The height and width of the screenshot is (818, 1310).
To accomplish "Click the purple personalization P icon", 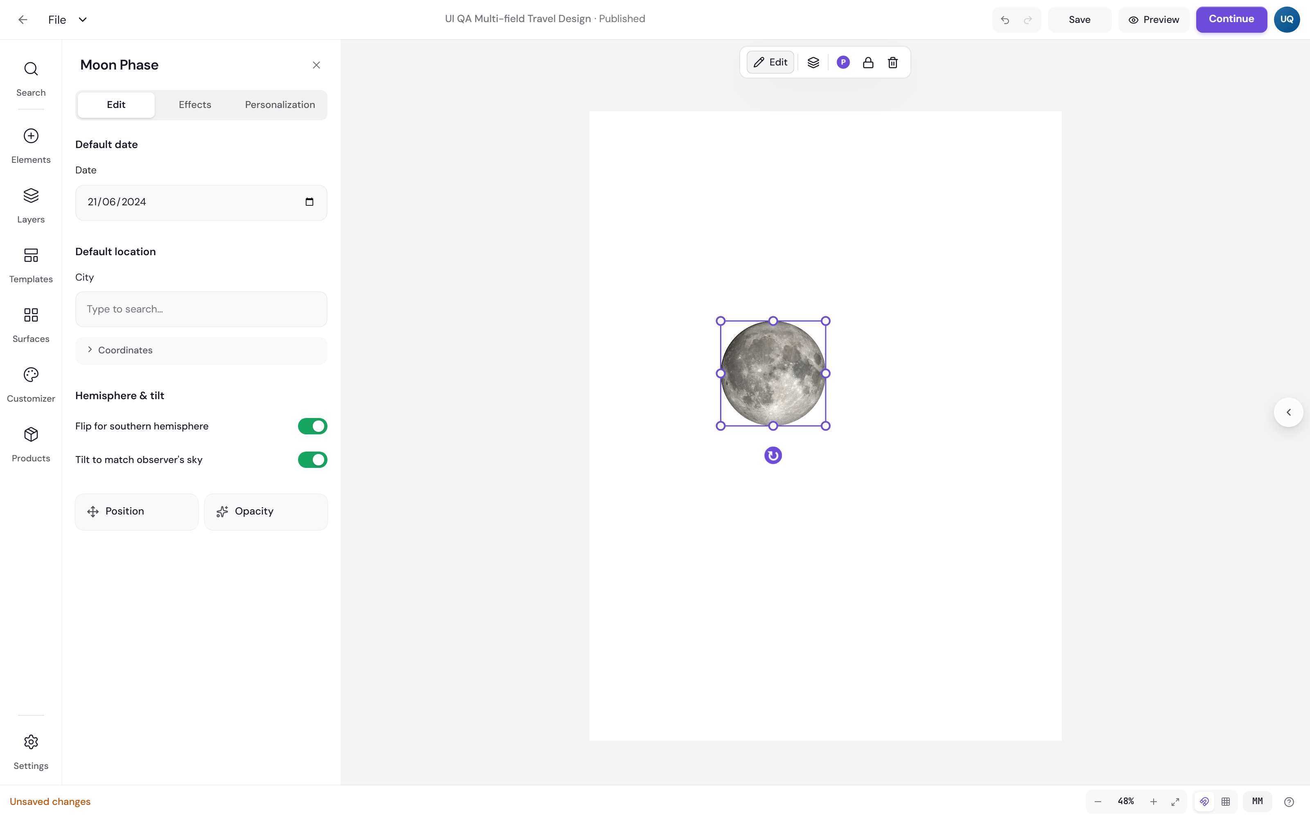I will coord(843,63).
